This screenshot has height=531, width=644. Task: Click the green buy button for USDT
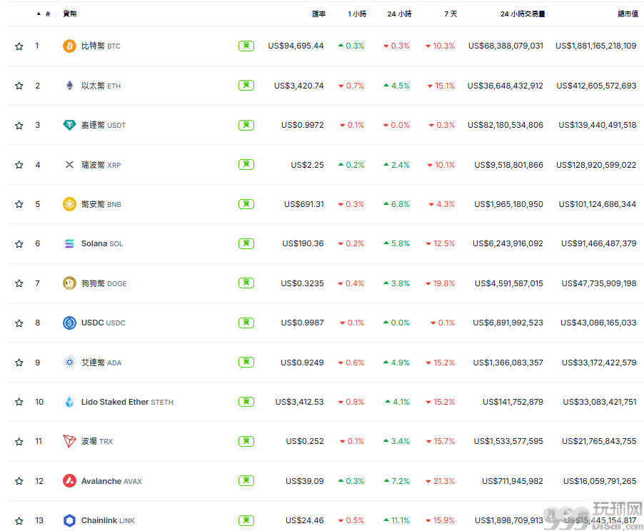click(x=246, y=125)
